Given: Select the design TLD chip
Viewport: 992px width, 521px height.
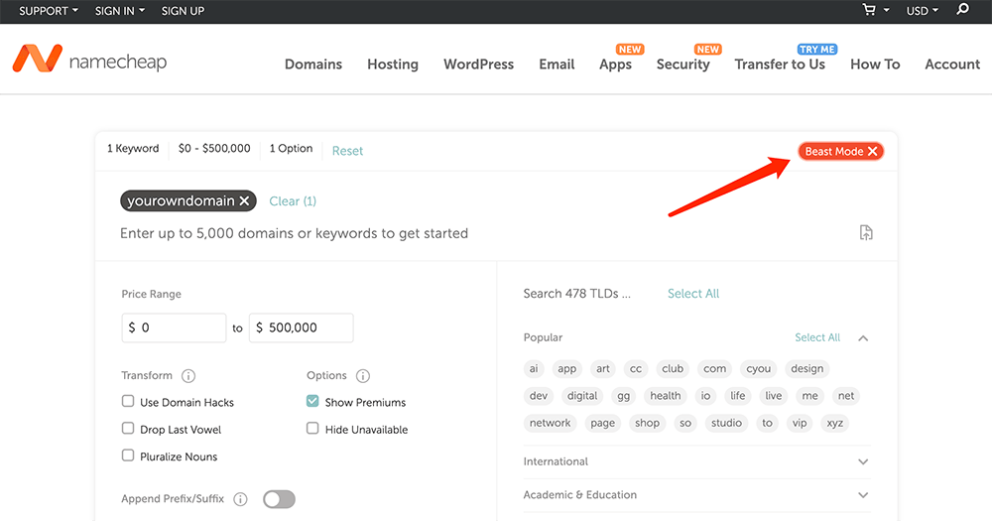Looking at the screenshot, I should [x=807, y=368].
